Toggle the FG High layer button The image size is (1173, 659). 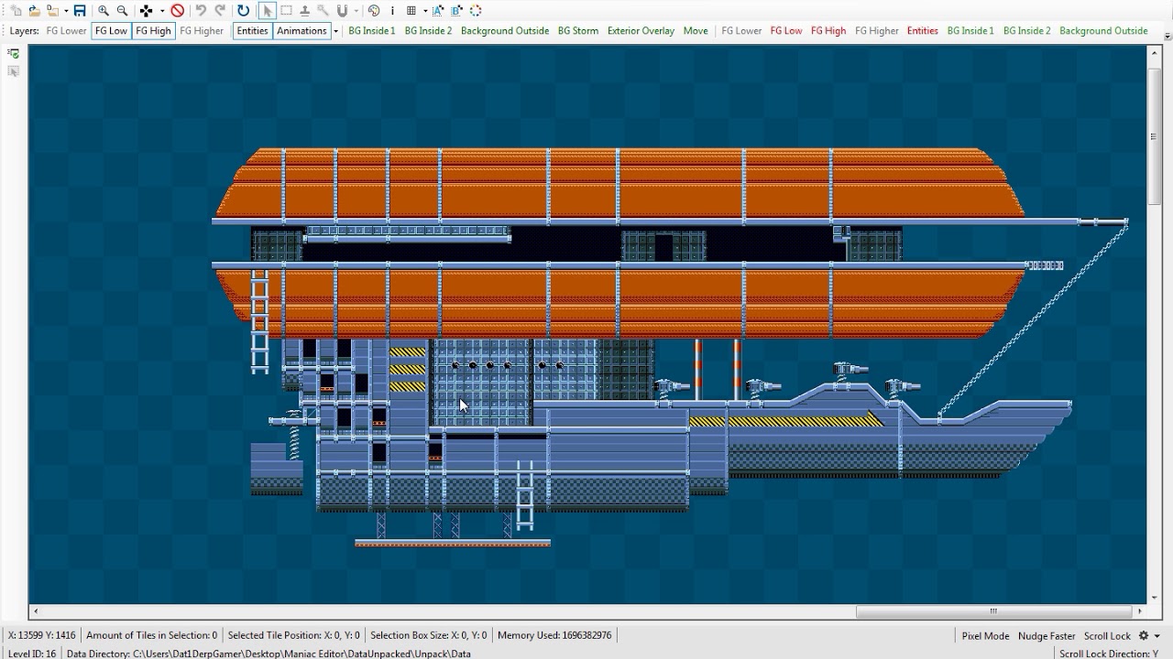click(153, 30)
